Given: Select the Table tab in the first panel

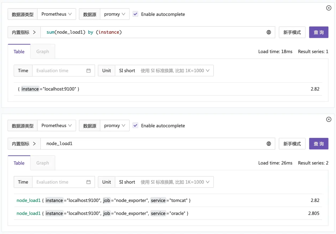Looking at the screenshot, I should tap(19, 52).
